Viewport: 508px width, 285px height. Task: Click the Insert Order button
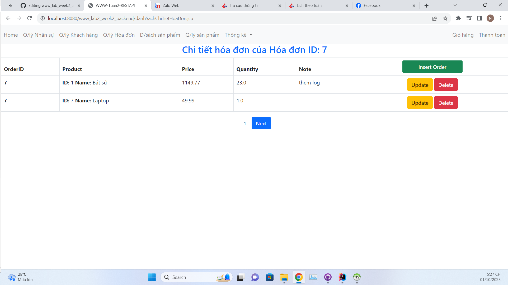(432, 67)
